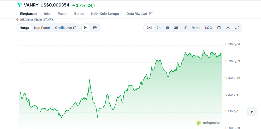Click the US$0,006354 price value
This screenshot has width=261, height=129.
pos(55,5)
